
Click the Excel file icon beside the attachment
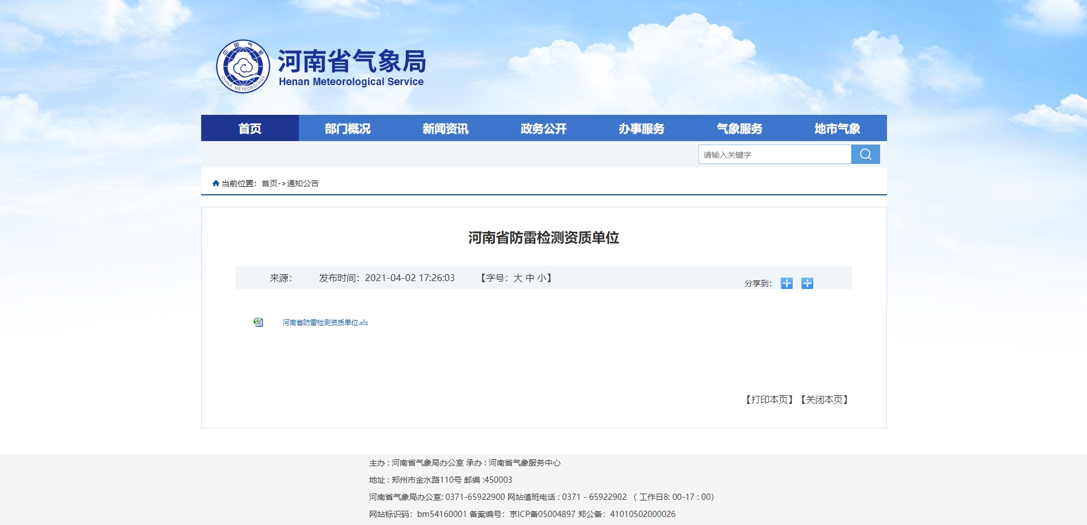258,322
